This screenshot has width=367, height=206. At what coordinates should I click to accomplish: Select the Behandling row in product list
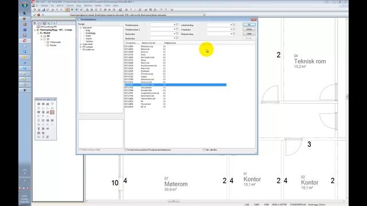[175, 46]
